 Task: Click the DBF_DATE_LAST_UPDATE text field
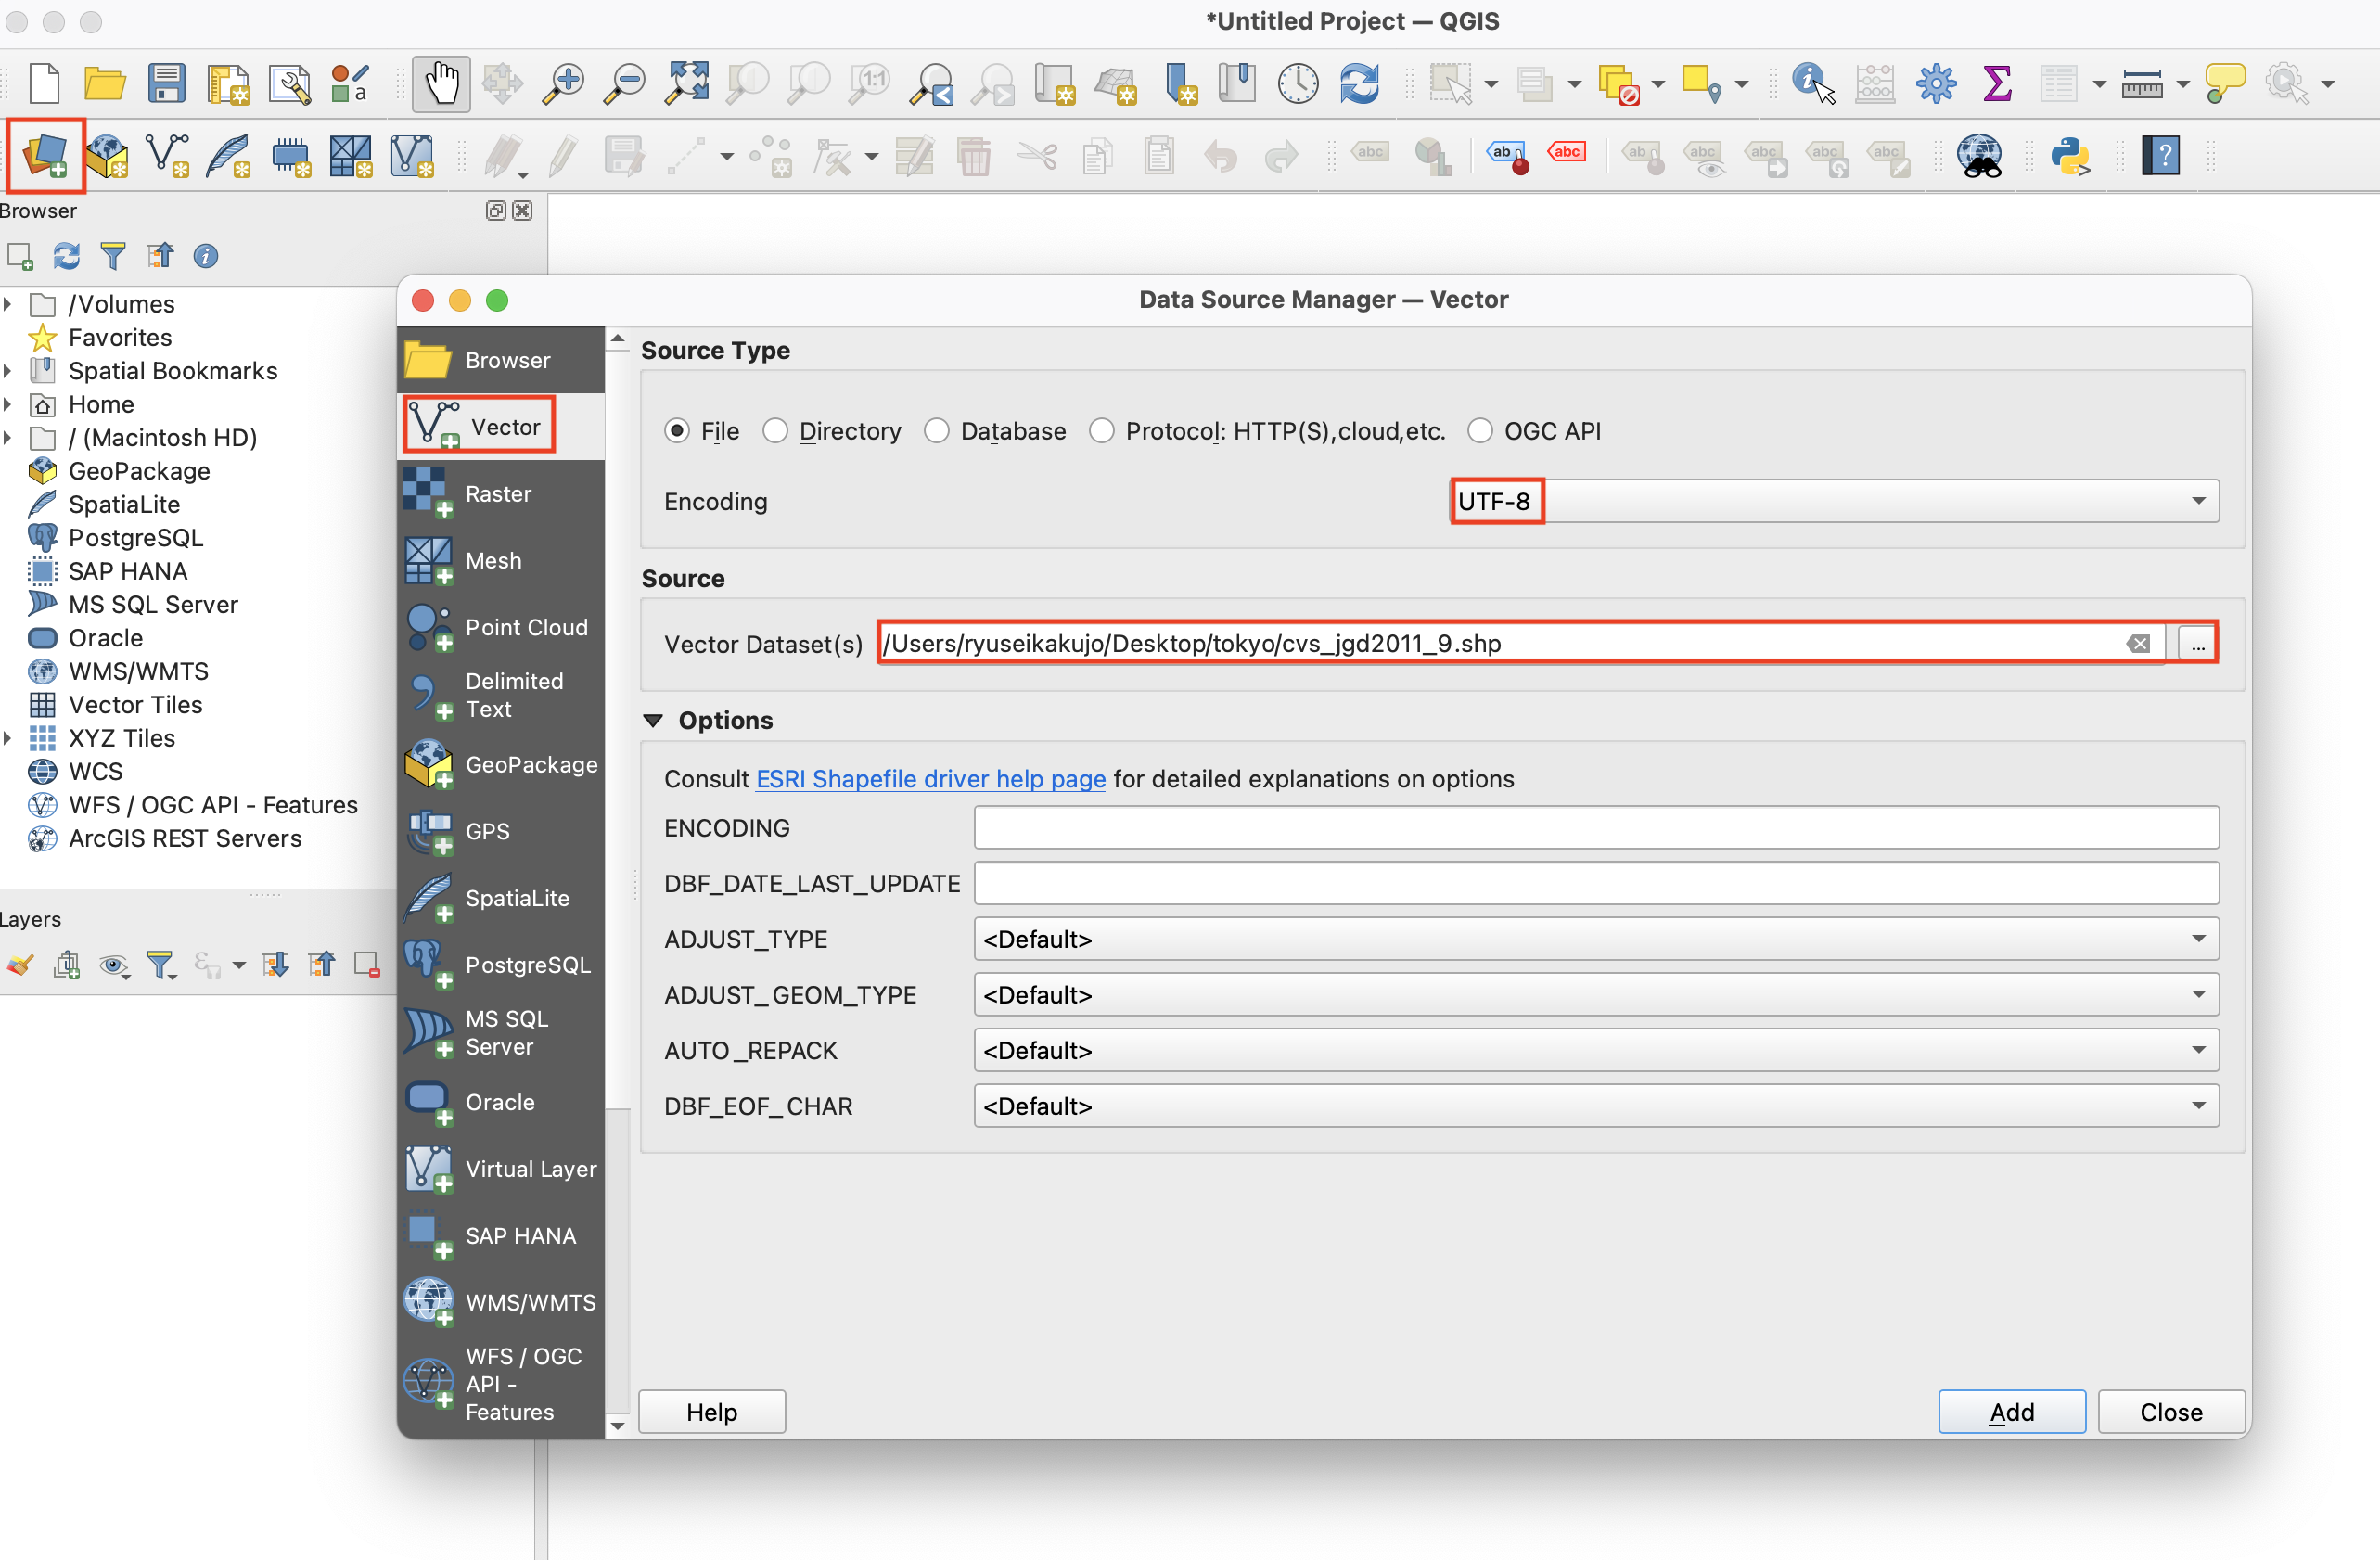point(1596,883)
